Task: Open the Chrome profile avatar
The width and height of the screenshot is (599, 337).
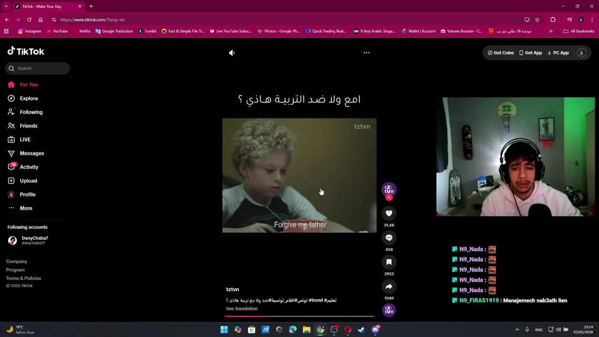Action: [x=581, y=20]
